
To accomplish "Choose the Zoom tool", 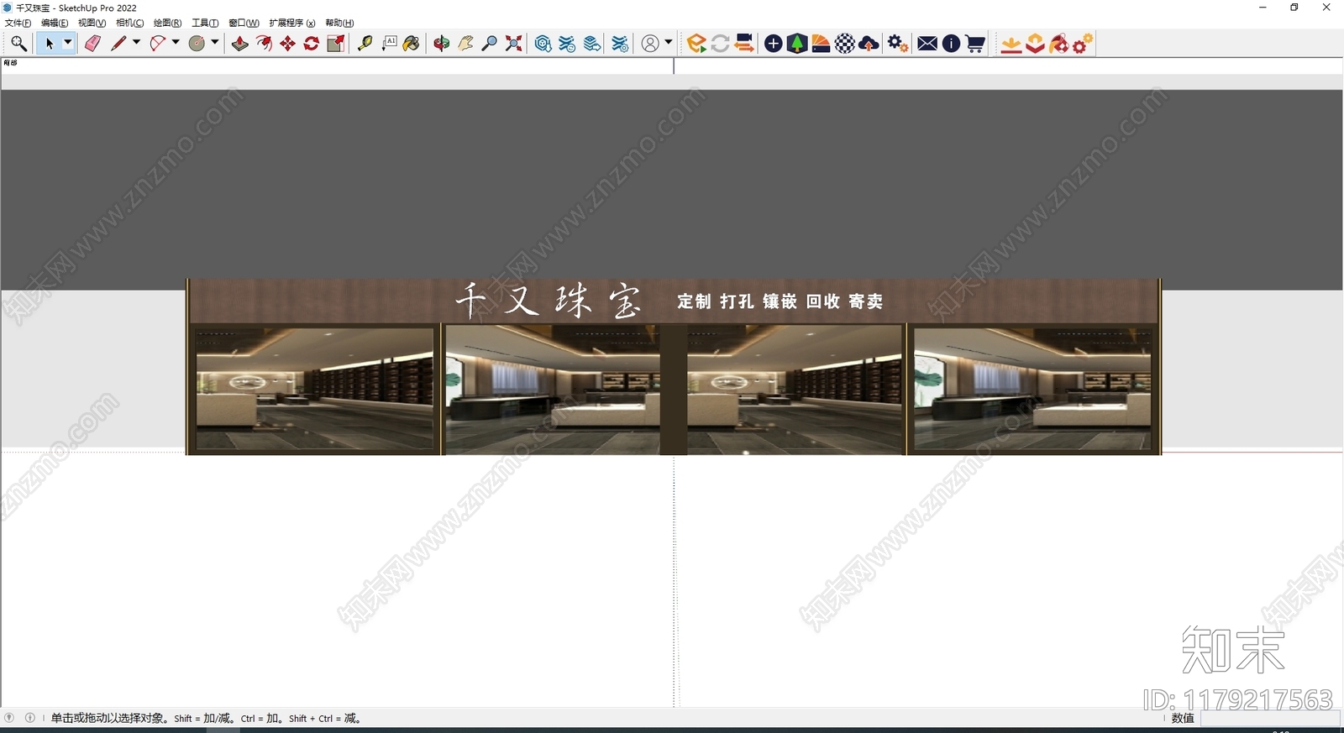I will 489,44.
